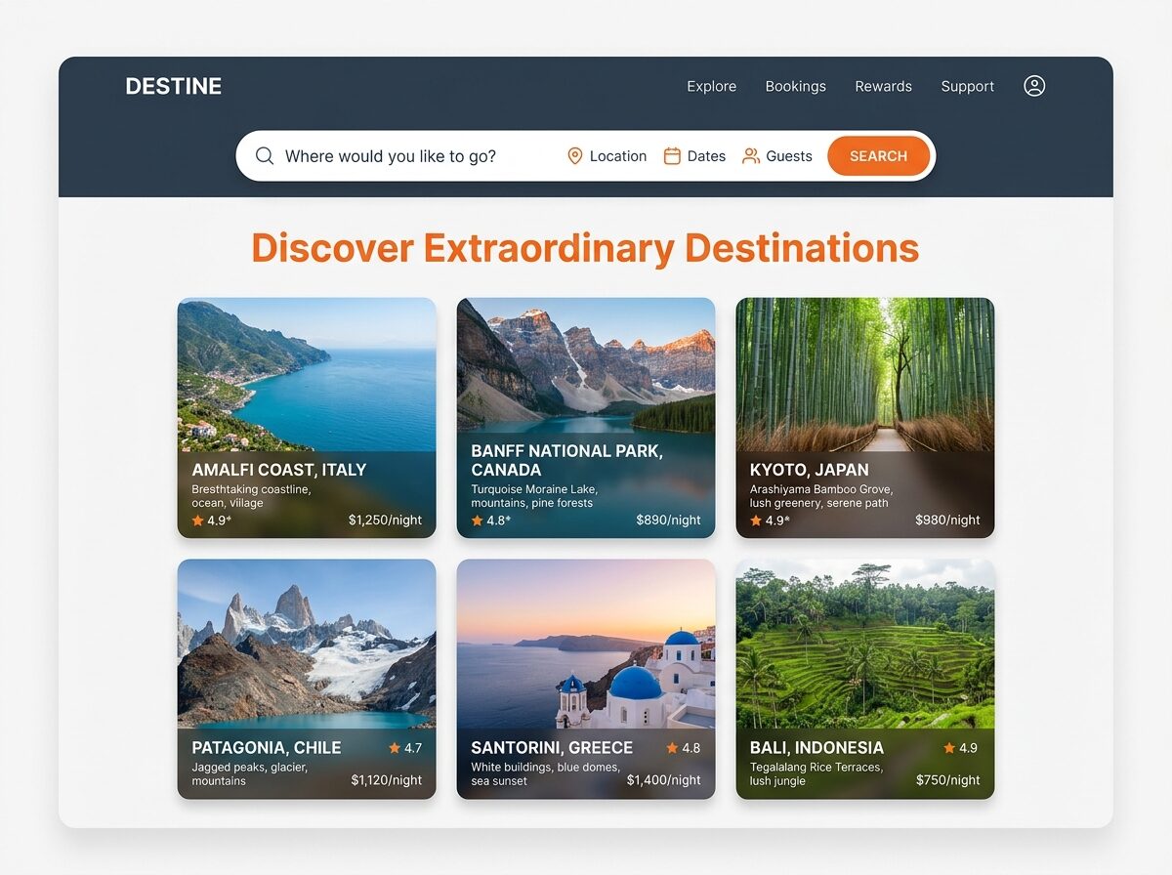Click the '$1,400/night' price
Image resolution: width=1172 pixels, height=875 pixels.
click(664, 780)
